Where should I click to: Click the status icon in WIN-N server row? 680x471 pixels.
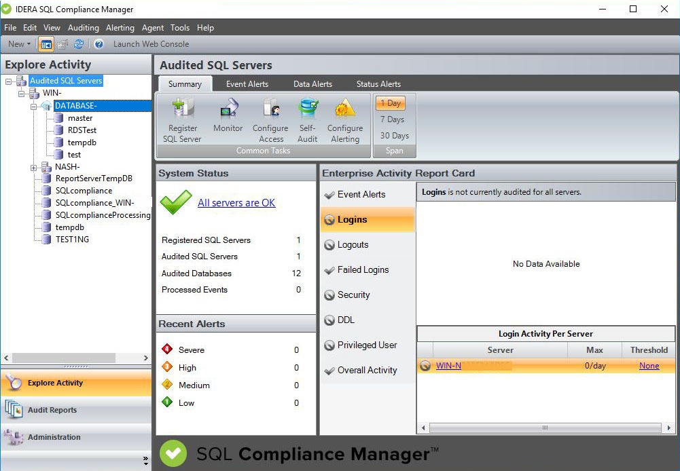pyautogui.click(x=425, y=366)
